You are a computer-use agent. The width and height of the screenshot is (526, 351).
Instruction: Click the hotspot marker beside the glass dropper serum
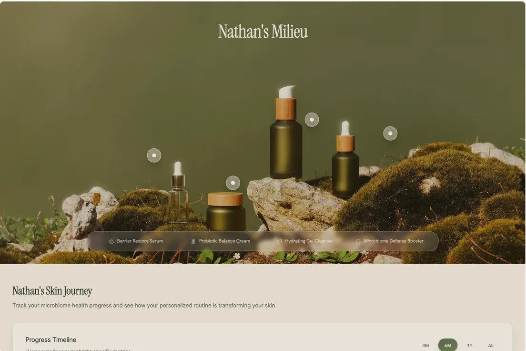coord(154,155)
